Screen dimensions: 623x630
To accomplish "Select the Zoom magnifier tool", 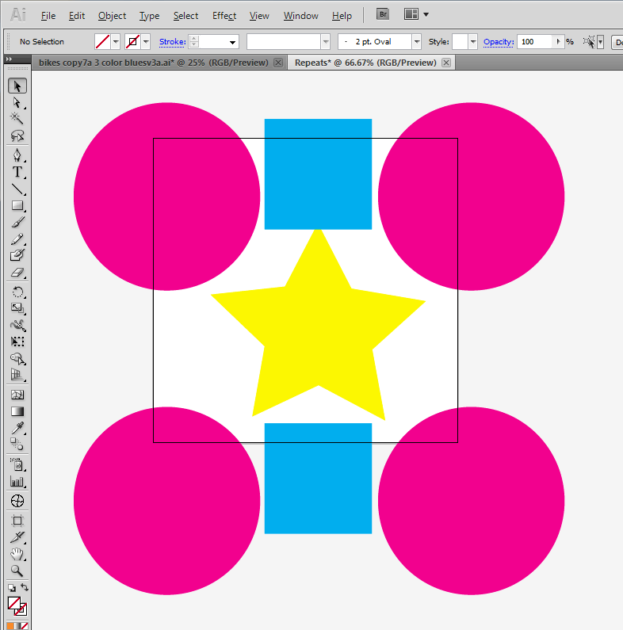I will 17,571.
